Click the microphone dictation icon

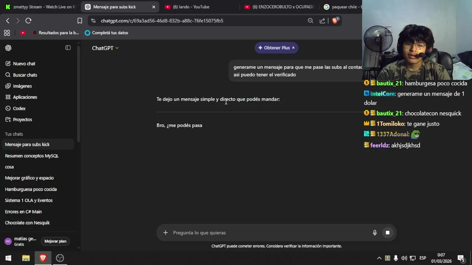pos(375,233)
